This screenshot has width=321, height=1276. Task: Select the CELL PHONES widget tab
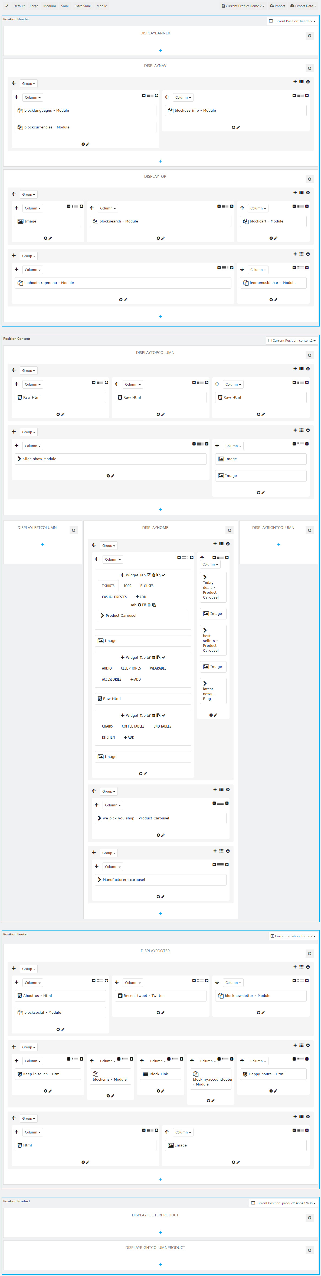point(131,668)
